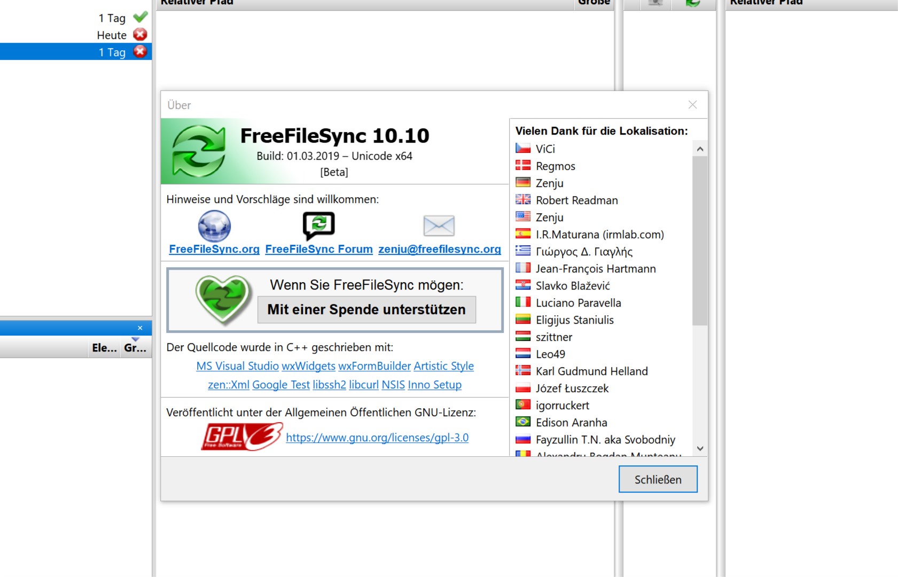This screenshot has width=898, height=577.
Task: Select the Czech flag next to ViCi
Action: (x=523, y=149)
